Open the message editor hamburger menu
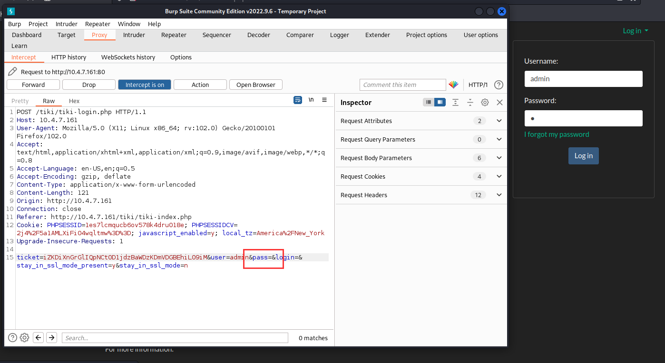Screen dimensions: 665x363 324,100
